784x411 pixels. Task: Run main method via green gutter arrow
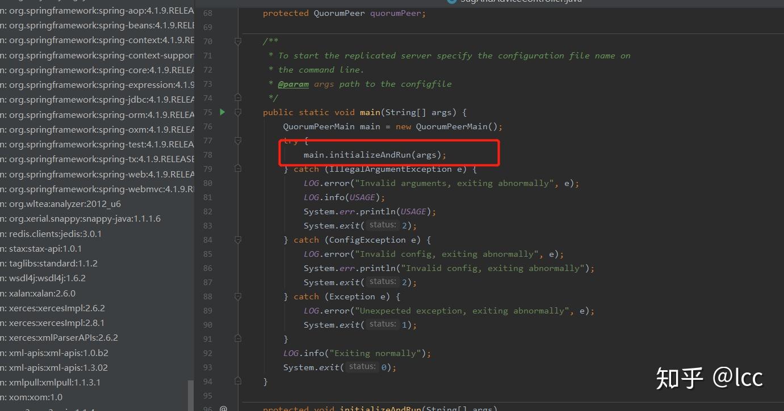(x=222, y=112)
